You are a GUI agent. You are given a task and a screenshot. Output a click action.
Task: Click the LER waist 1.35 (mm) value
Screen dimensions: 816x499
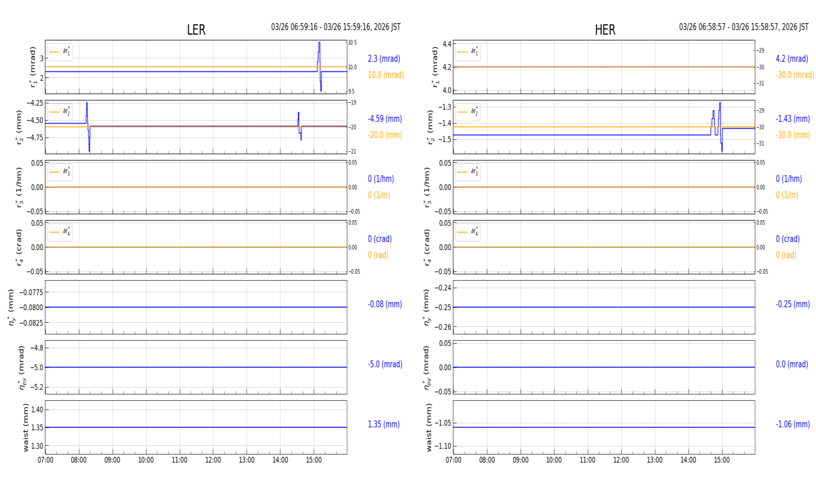384,424
